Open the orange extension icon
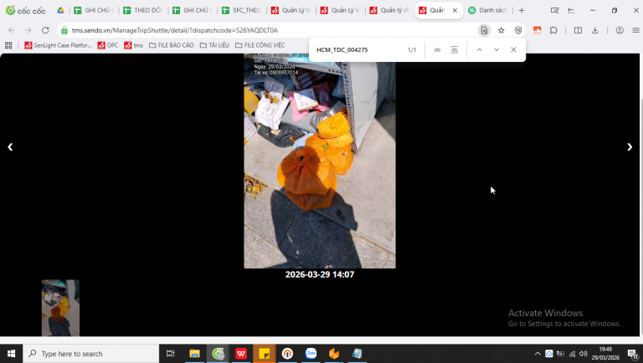This screenshot has width=643, height=363. (x=537, y=30)
